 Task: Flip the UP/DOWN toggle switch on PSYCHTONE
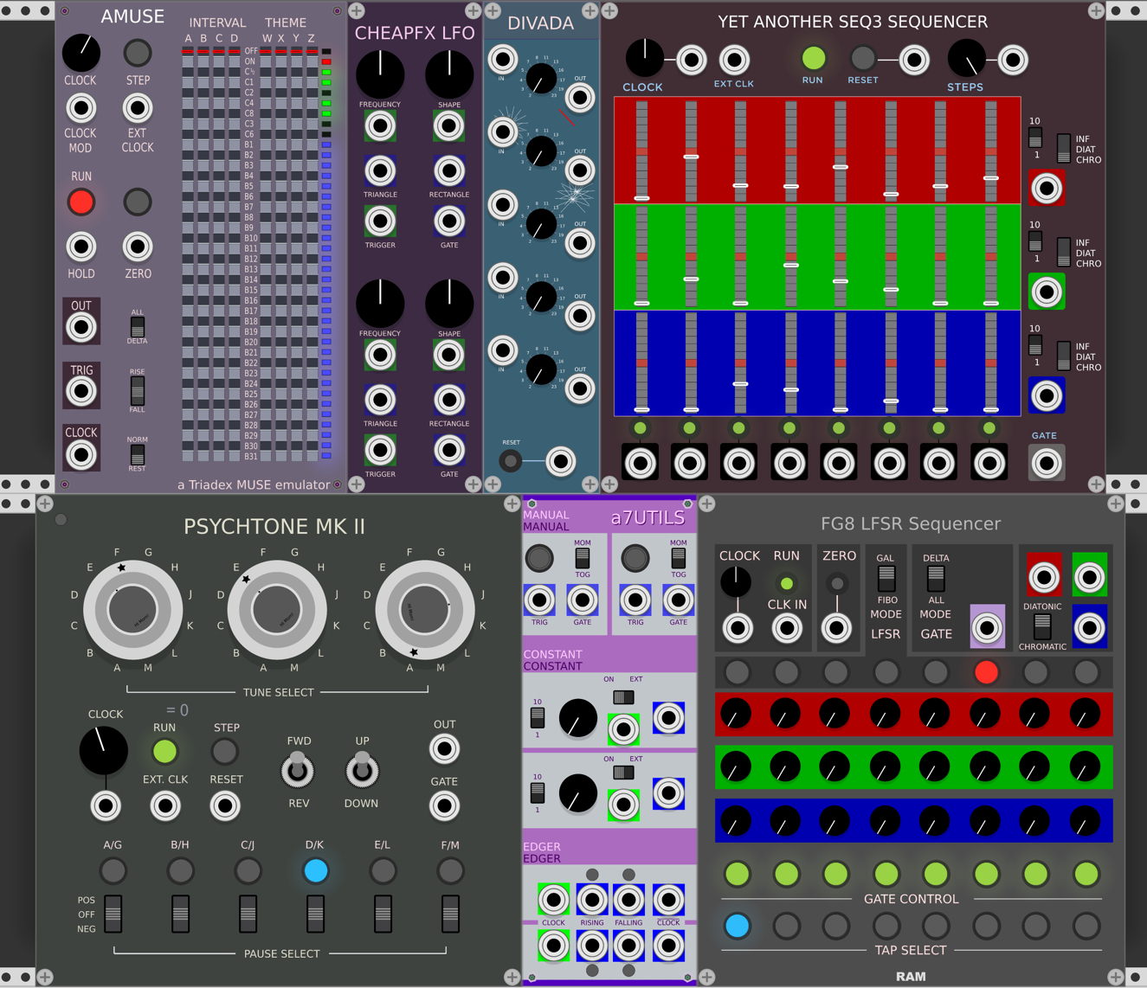point(362,769)
